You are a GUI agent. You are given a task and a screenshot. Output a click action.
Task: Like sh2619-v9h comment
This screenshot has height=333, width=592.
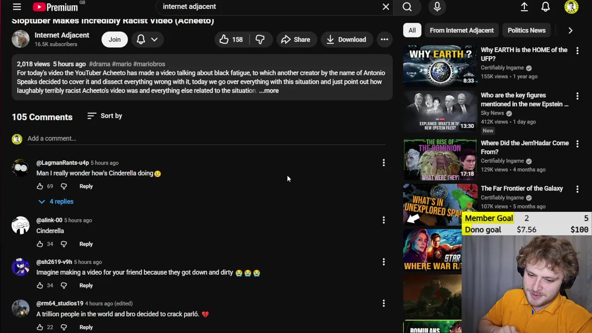(x=40, y=286)
